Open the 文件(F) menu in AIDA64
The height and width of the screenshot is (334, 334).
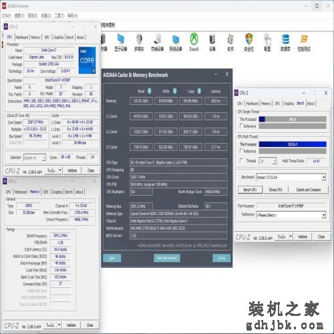(x=7, y=15)
